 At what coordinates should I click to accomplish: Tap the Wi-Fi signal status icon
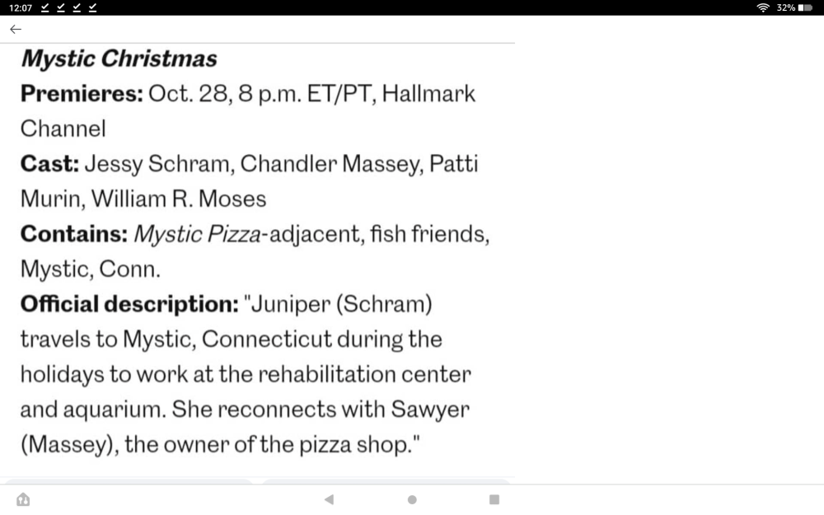point(763,7)
